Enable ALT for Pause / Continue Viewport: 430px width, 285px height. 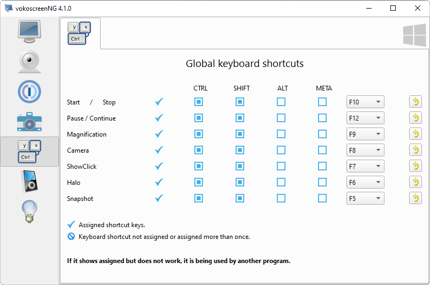tap(281, 118)
